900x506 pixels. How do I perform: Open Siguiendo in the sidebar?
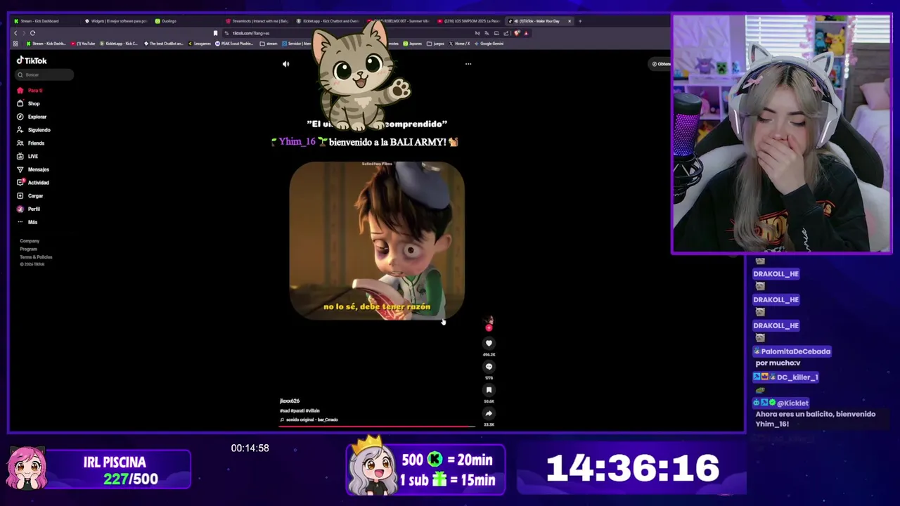coord(34,130)
